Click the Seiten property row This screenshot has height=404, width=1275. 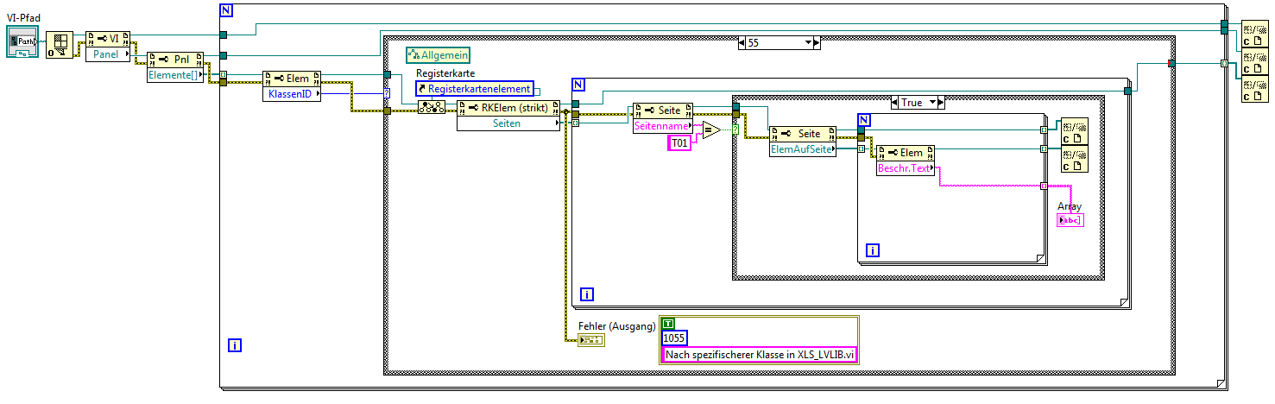point(508,123)
